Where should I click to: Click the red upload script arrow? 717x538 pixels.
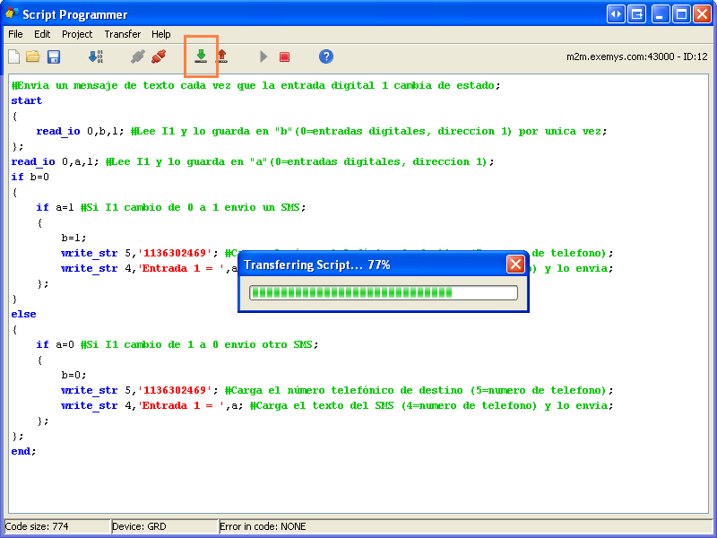pos(221,56)
